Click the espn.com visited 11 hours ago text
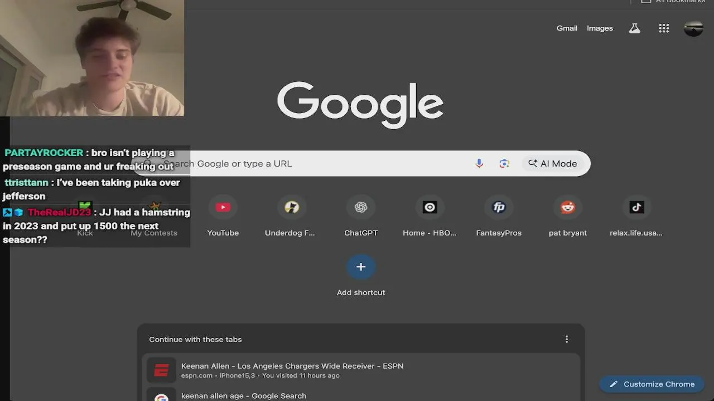Viewport: 714px width, 401px height. coord(260,376)
